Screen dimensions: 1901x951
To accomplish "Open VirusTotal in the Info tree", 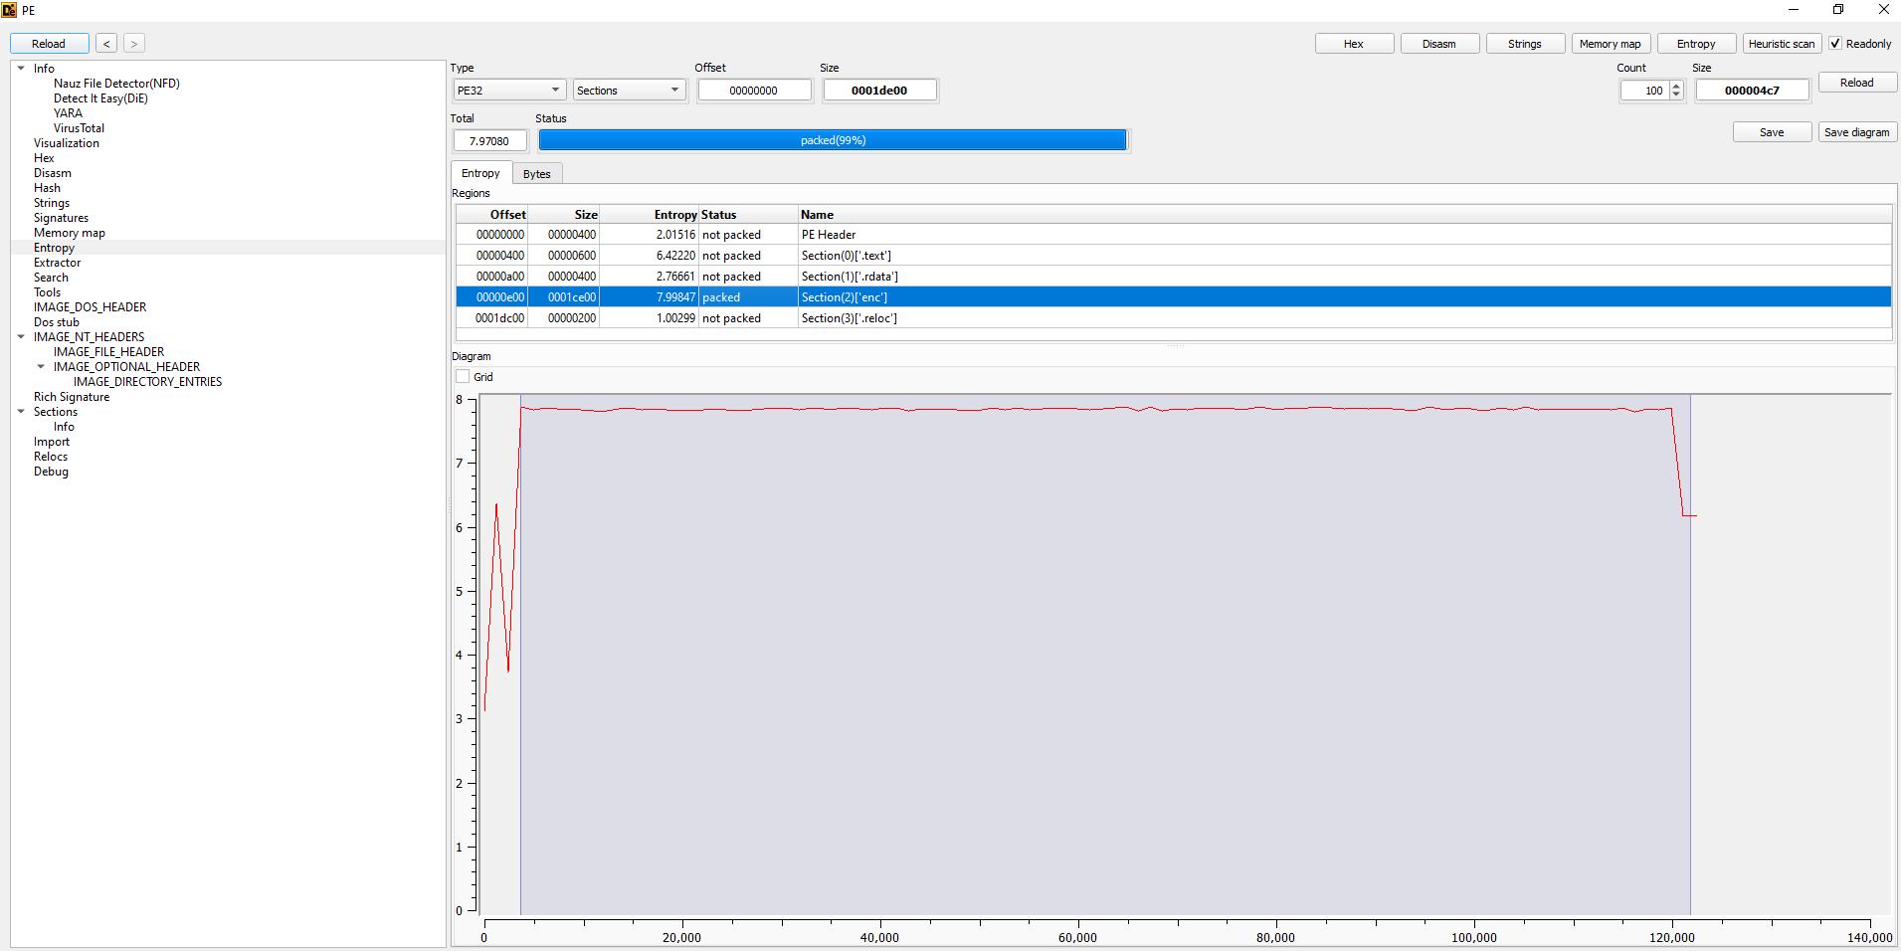I will [79, 128].
